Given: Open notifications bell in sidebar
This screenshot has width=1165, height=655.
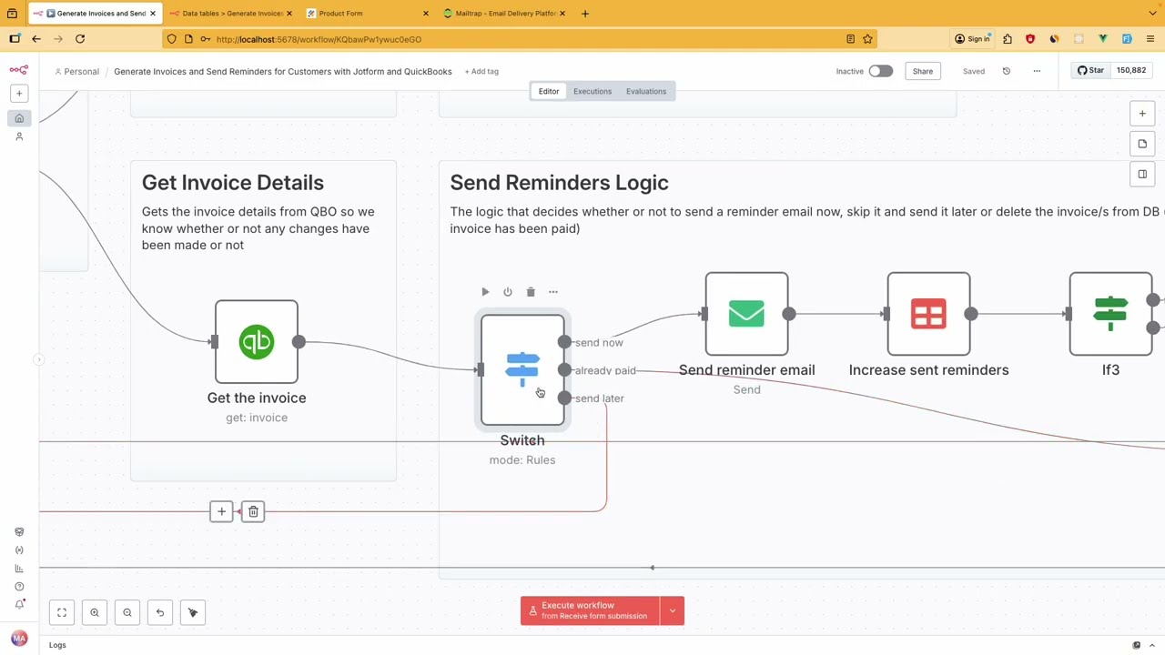Looking at the screenshot, I should [19, 605].
